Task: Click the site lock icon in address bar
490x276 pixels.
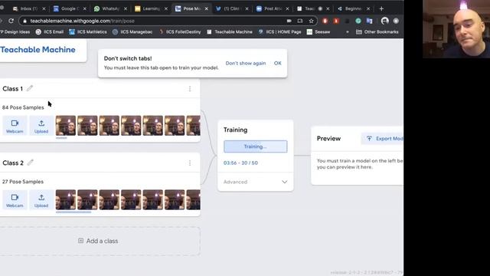Action: coord(25,21)
